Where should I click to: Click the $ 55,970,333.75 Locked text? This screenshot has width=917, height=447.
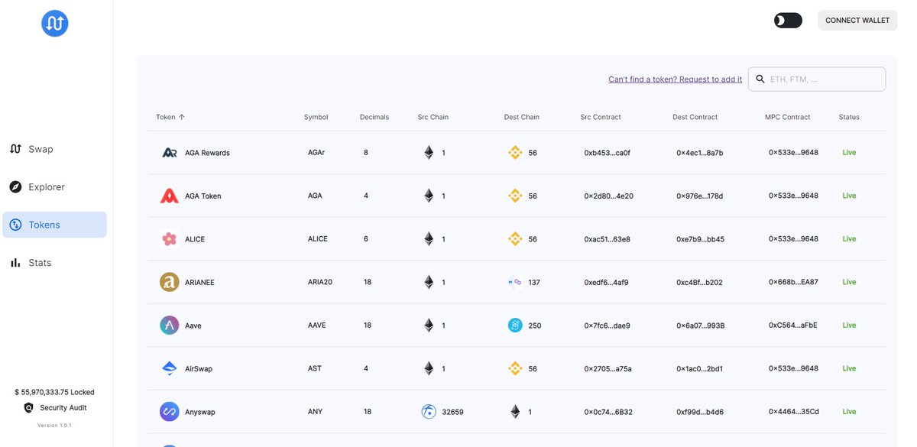(x=54, y=392)
